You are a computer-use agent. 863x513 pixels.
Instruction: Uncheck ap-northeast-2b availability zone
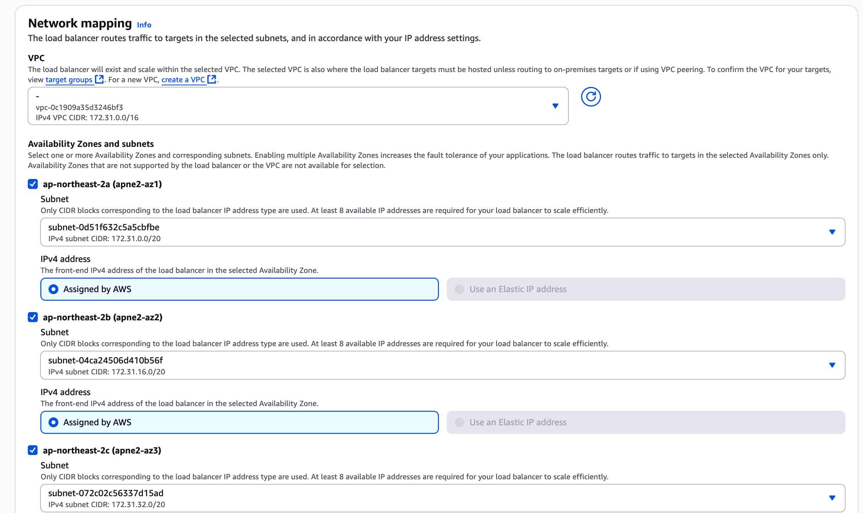(x=33, y=317)
